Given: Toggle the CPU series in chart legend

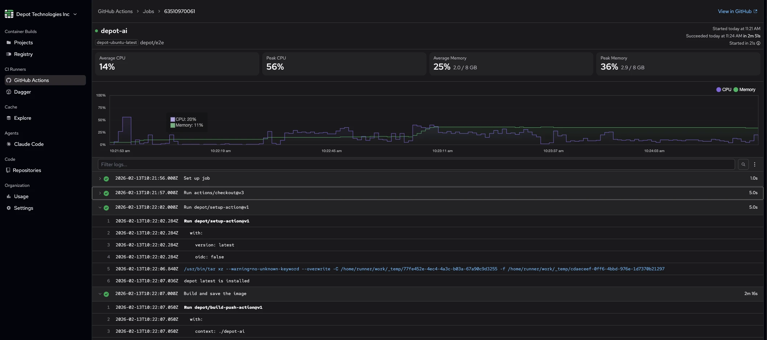Looking at the screenshot, I should [x=723, y=90].
